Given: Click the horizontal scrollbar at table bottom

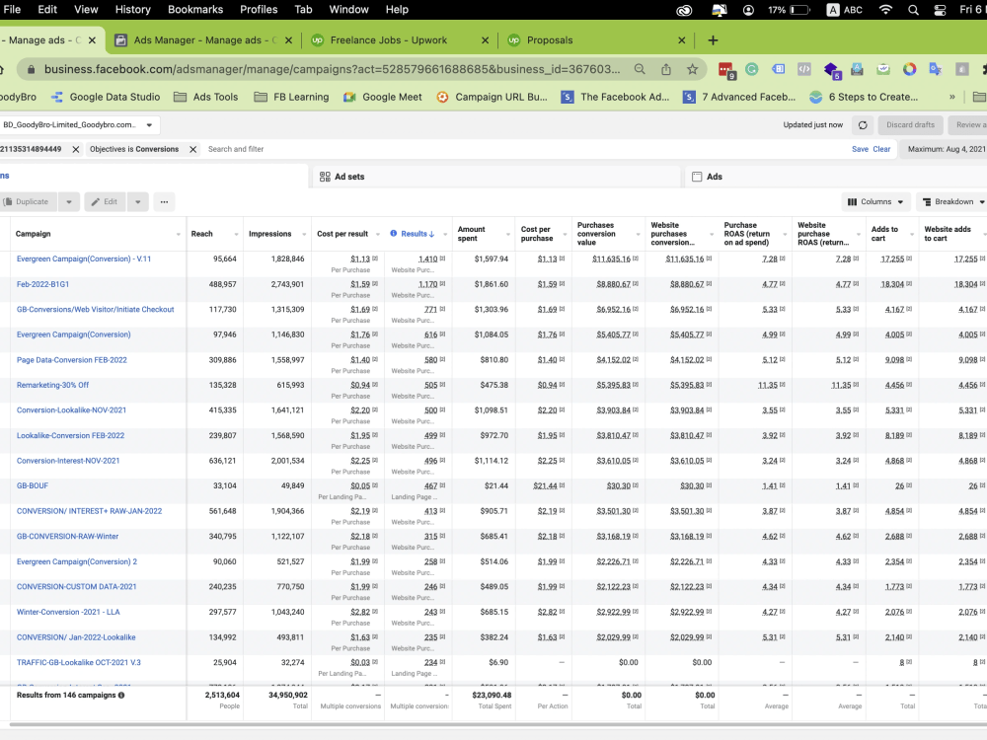Looking at the screenshot, I should [x=497, y=724].
